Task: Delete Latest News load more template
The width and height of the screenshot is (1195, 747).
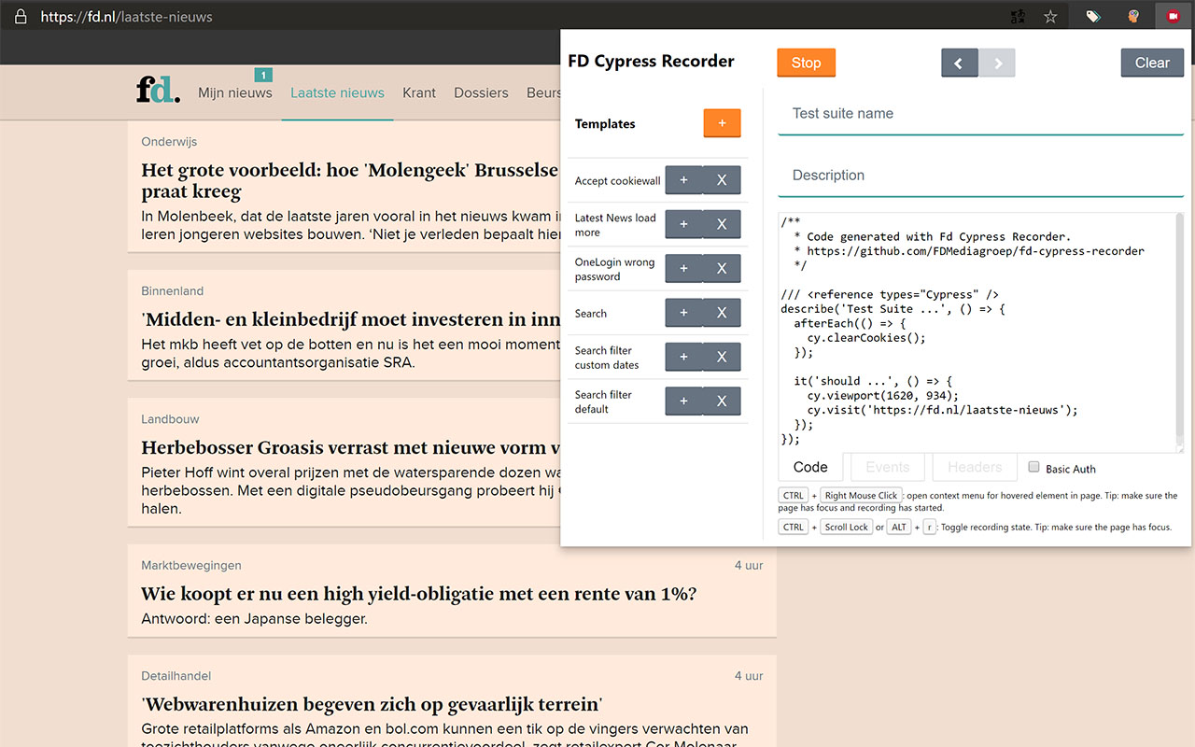Action: (722, 224)
